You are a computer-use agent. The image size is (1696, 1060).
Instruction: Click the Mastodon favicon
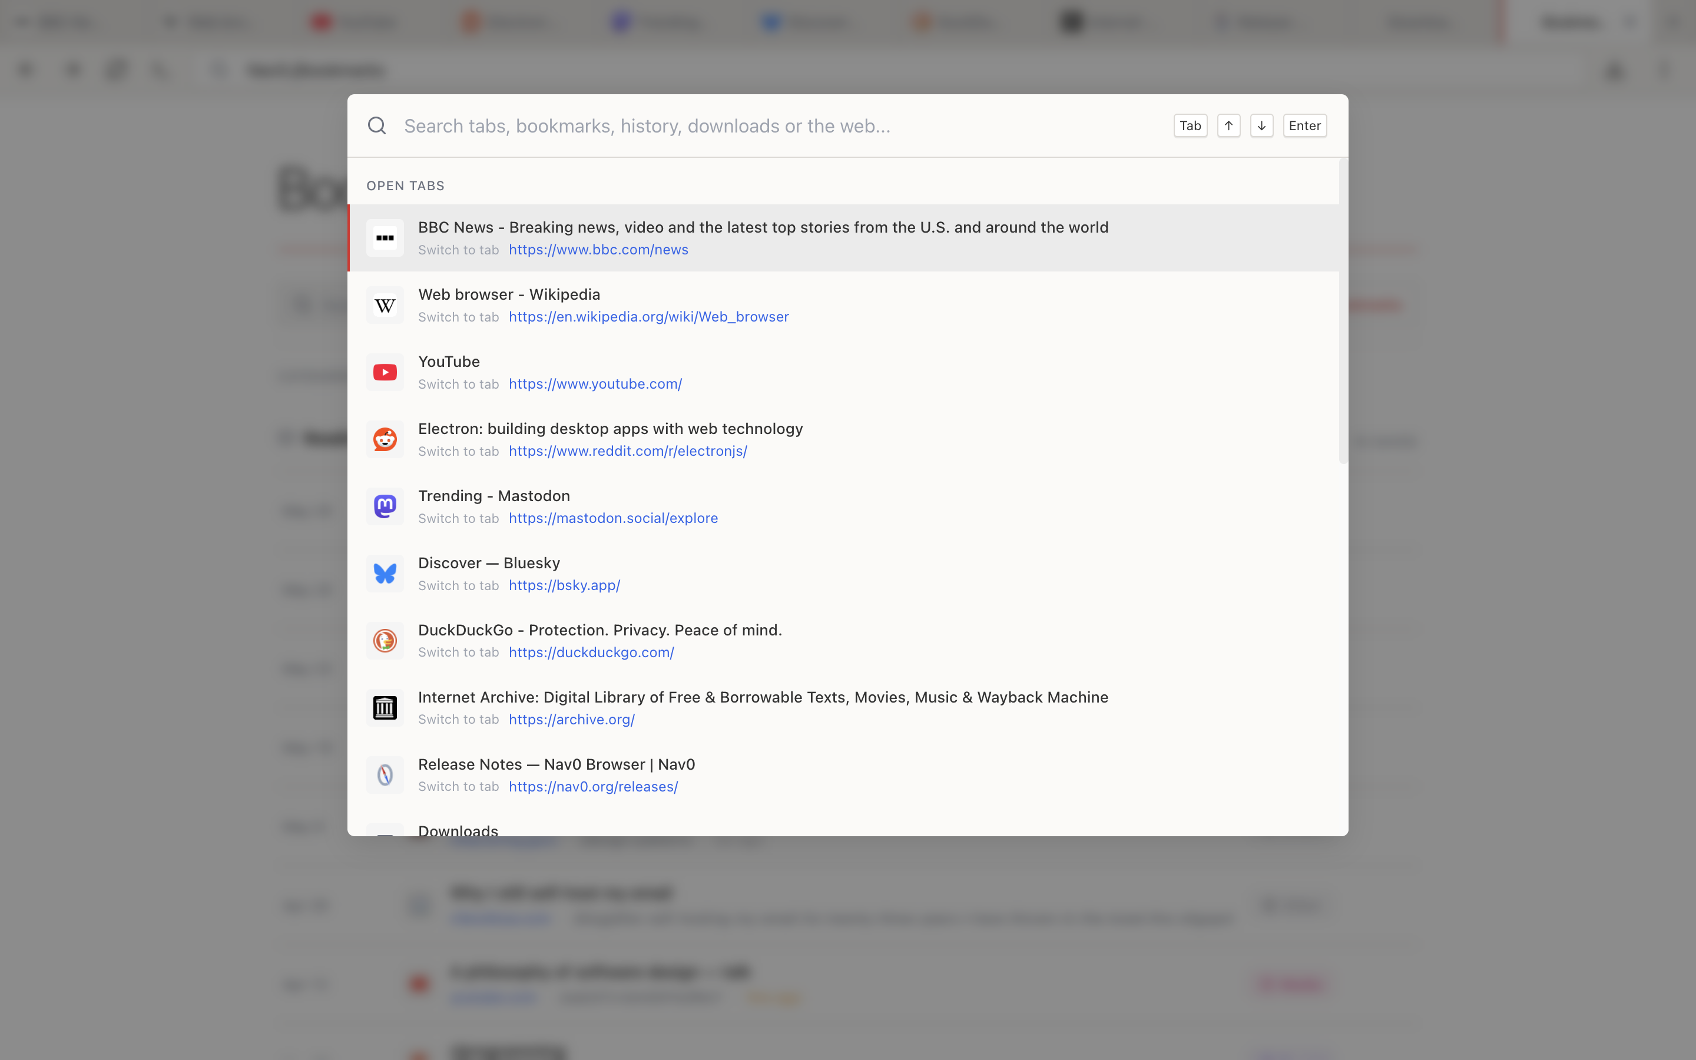(385, 506)
